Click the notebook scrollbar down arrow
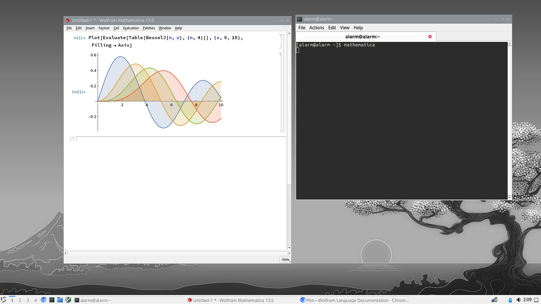Image resolution: width=541 pixels, height=304 pixels. (x=289, y=248)
